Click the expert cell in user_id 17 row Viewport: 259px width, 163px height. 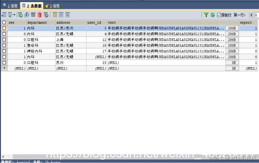248,51
